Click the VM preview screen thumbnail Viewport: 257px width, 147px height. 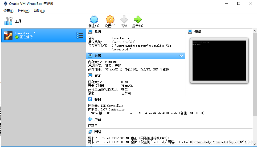click(219, 61)
